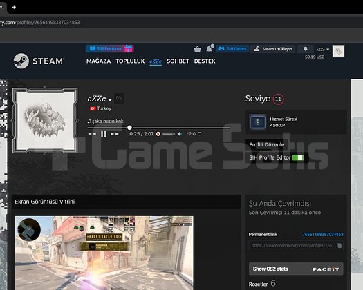This screenshot has height=290, width=363.
Task: Open new browser tab with plus
Action: click(14, 7)
